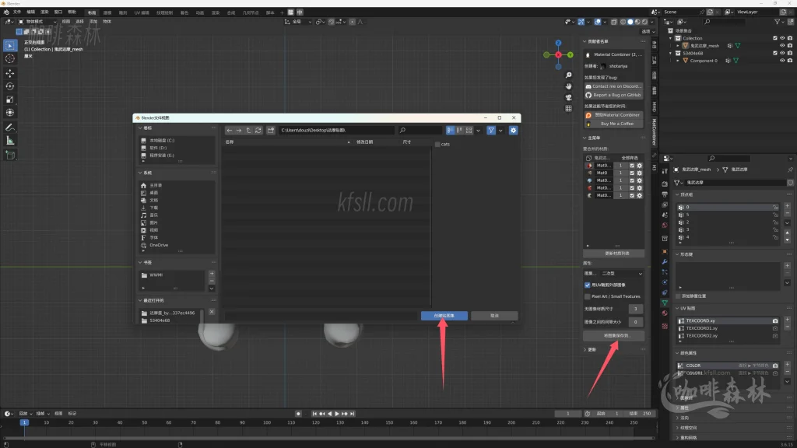Click the refresh icon in file browser
Viewport: 797px width, 448px height.
click(x=258, y=131)
